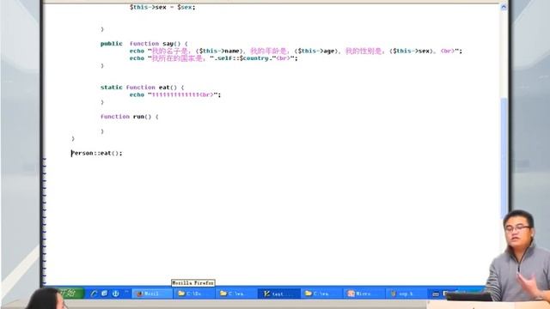Switch to the Microsoft taskbar application button
The image size is (550, 309).
(364, 294)
